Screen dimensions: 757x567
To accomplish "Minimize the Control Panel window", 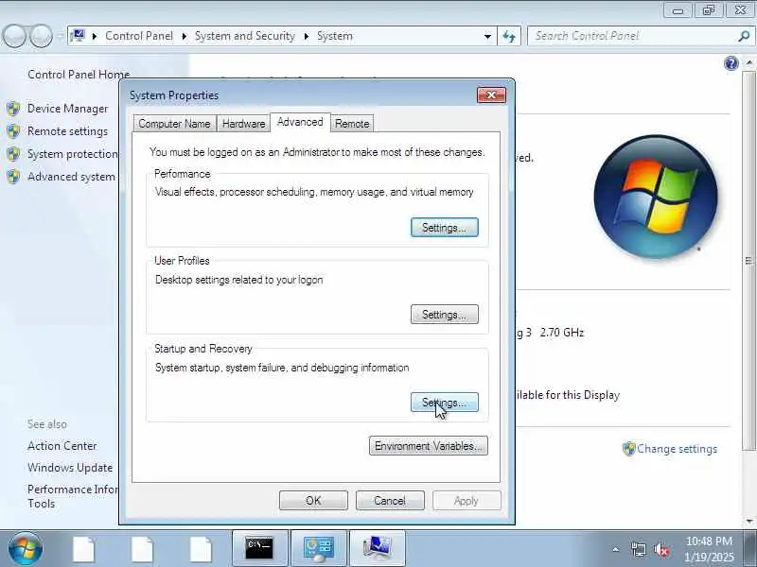I will pos(678,10).
